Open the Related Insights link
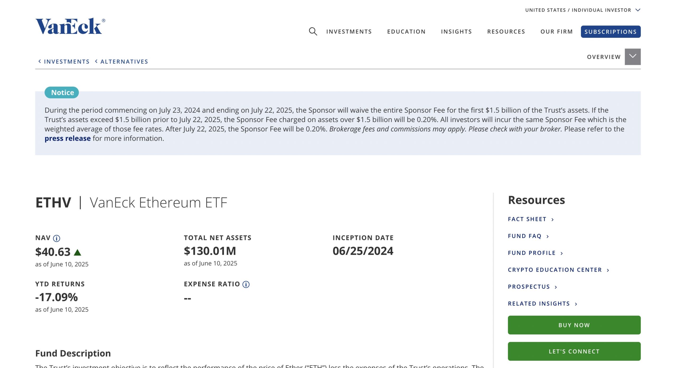The width and height of the screenshot is (676, 368). [543, 304]
